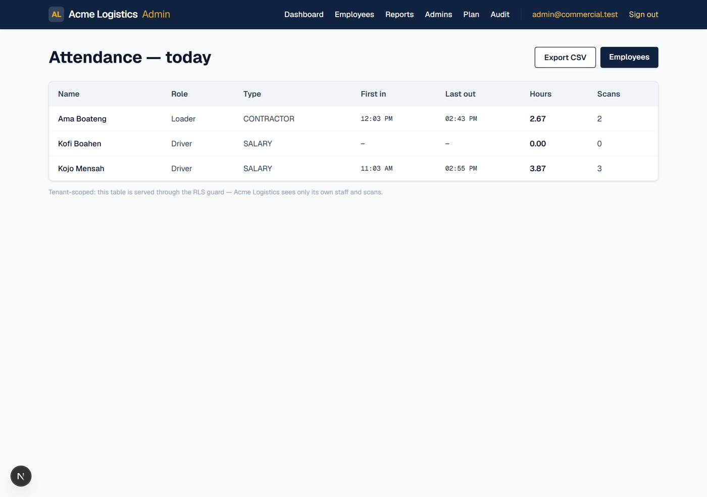Click the Scans column header
The width and height of the screenshot is (707, 497).
[609, 94]
